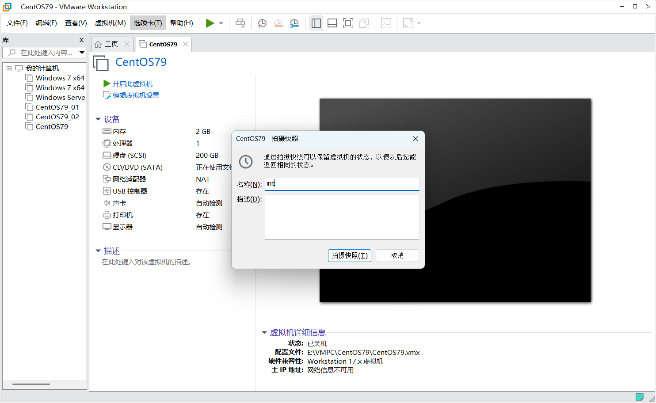Open the power options dropdown arrow
The image size is (656, 403).
coord(221,23)
